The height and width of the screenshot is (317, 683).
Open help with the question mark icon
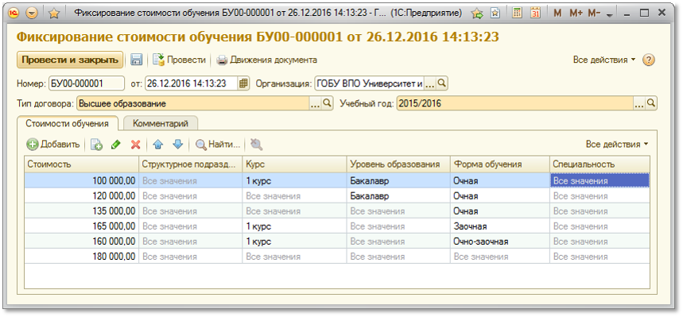pyautogui.click(x=649, y=60)
